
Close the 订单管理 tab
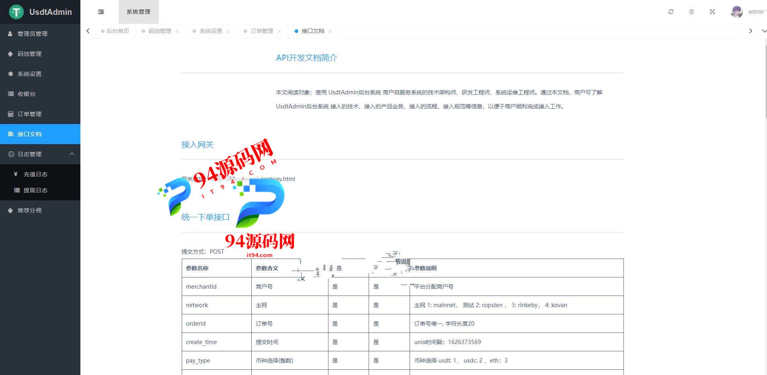[279, 31]
